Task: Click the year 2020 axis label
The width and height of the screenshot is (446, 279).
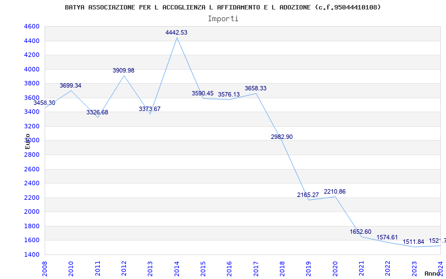Action: coord(335,269)
